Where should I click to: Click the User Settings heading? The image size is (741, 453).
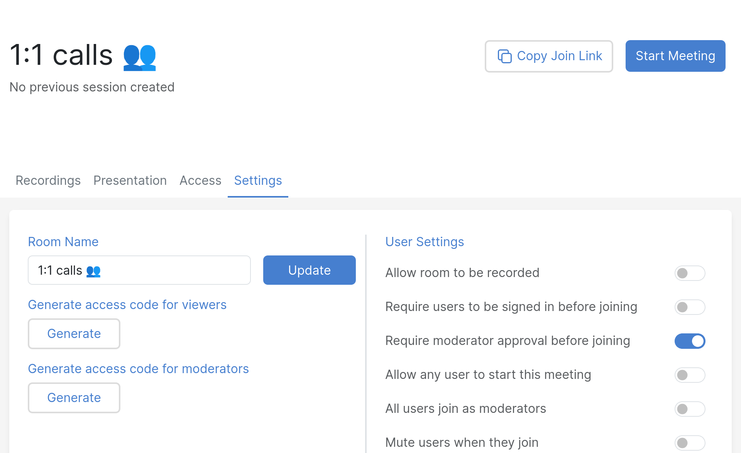pyautogui.click(x=424, y=242)
